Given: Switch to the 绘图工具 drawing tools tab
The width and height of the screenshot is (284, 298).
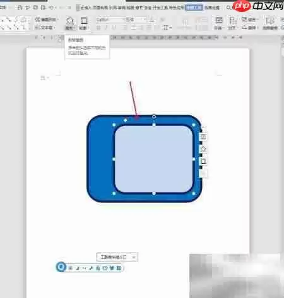Looking at the screenshot, I should (194, 8).
